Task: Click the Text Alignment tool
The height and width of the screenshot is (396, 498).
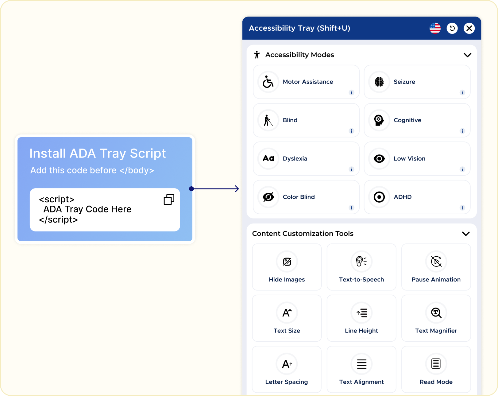Action: pos(361,370)
